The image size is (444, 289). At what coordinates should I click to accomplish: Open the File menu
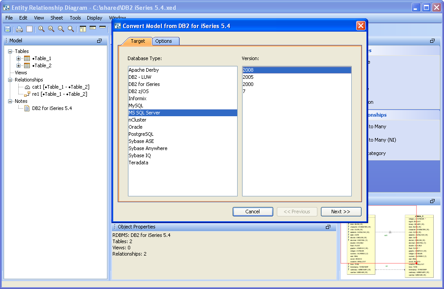click(x=9, y=18)
